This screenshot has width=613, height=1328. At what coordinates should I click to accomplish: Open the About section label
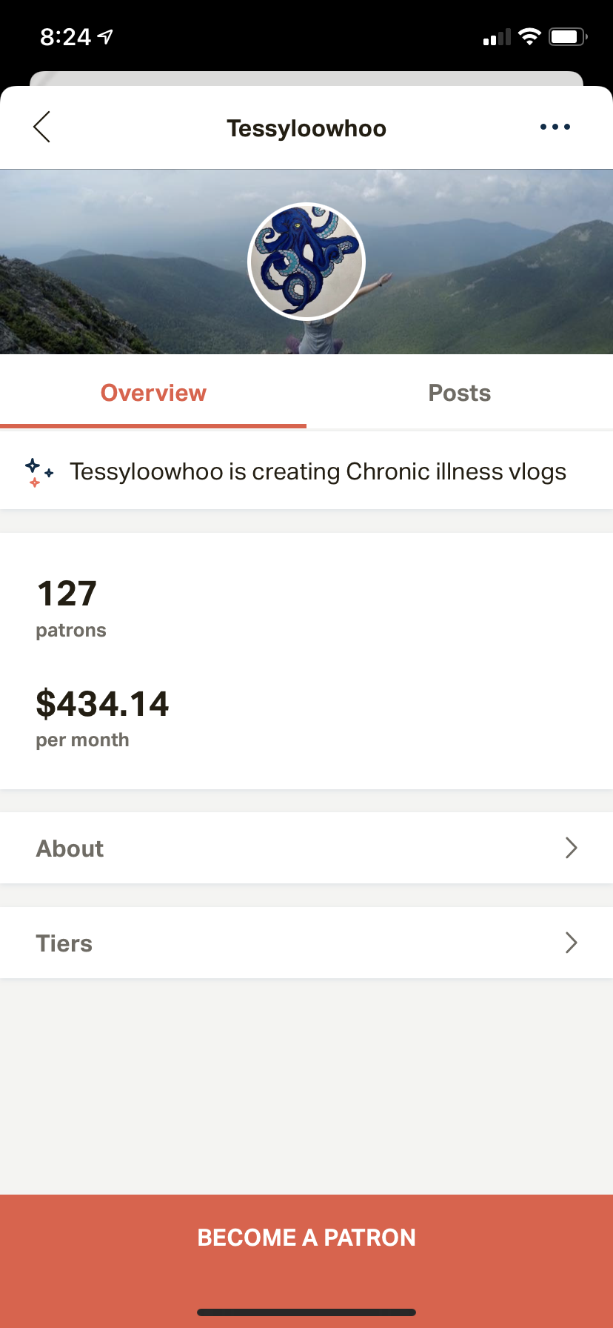70,849
